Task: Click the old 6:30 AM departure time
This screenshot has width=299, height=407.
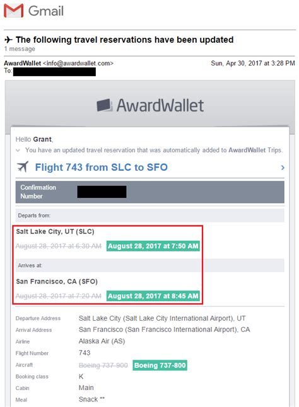Action: click(x=59, y=246)
